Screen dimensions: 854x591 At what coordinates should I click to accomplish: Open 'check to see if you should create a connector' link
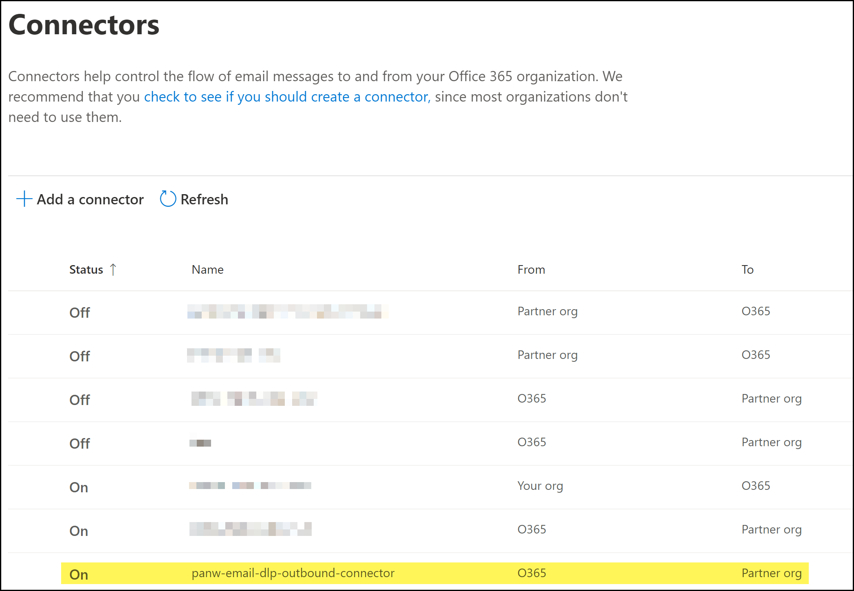tap(287, 97)
